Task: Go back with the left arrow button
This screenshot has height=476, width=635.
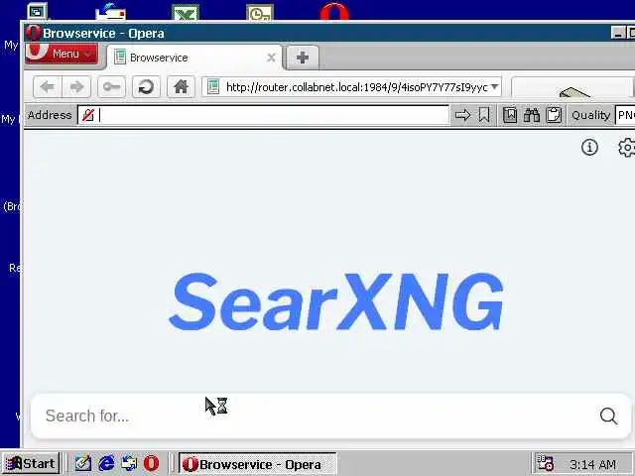Action: click(48, 86)
